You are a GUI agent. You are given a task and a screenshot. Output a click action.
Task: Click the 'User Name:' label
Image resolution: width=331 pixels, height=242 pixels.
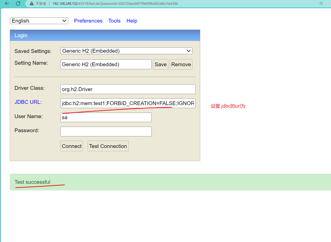coord(29,116)
